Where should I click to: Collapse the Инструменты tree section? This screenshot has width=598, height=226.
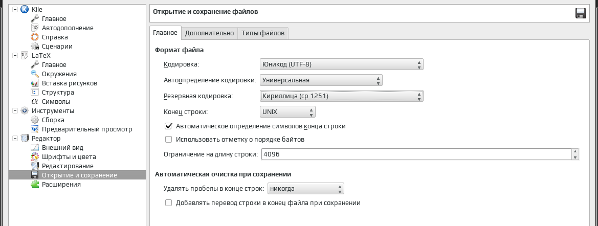click(15, 110)
